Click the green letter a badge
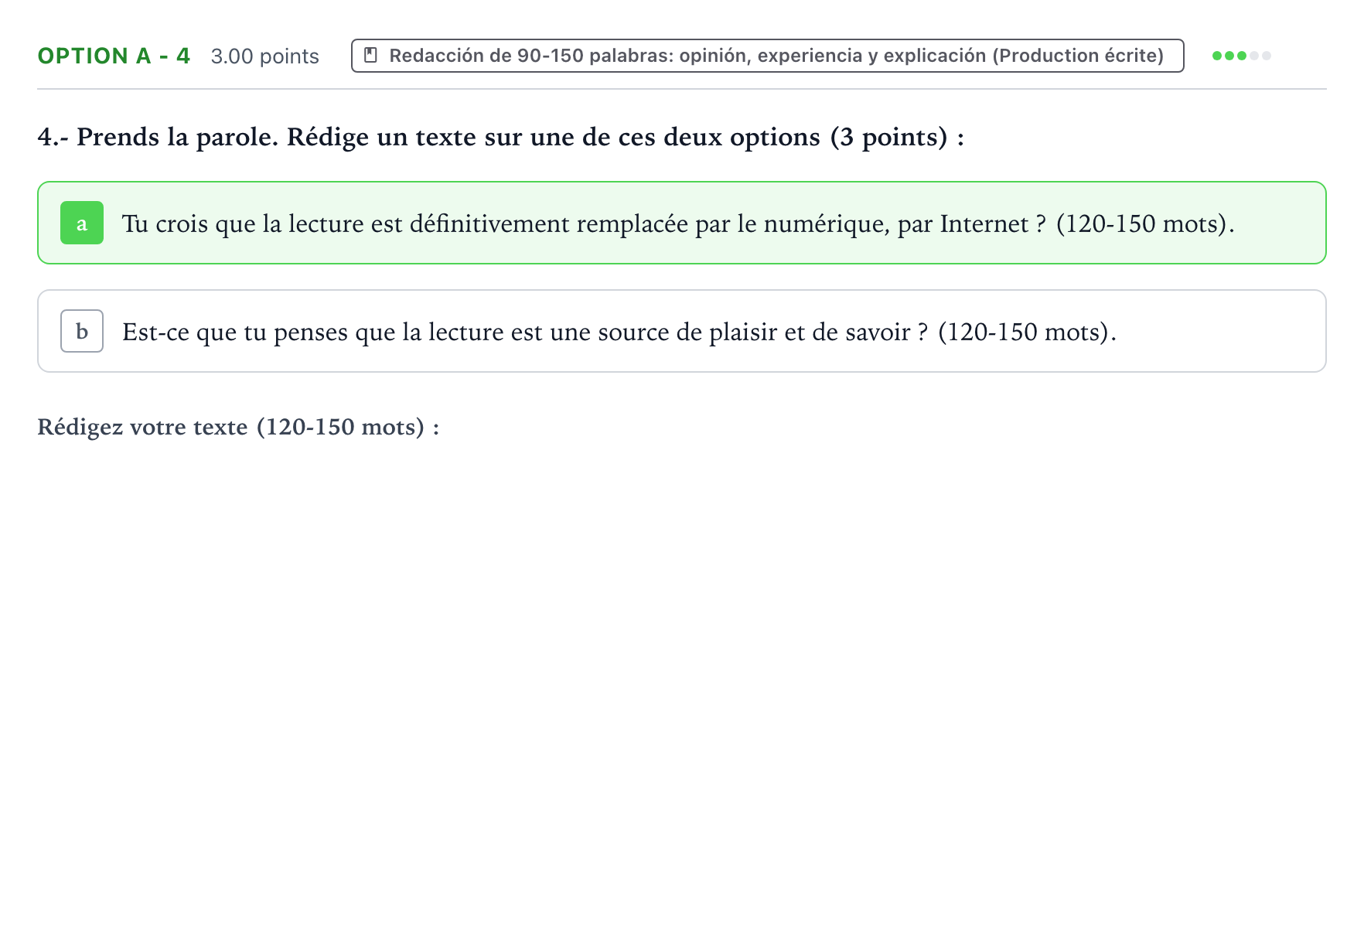 82,223
